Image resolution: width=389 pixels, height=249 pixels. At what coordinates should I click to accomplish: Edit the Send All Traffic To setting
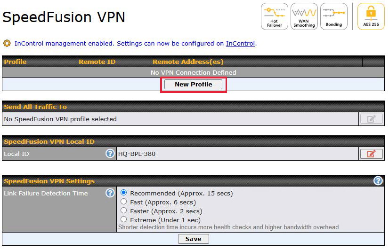[x=371, y=119]
